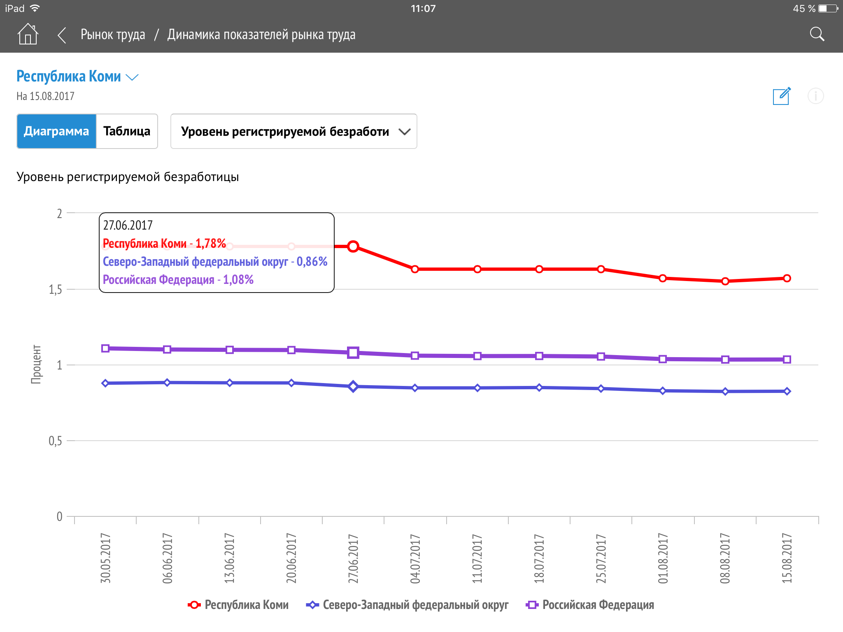Open the Уровень регистрируемой безработицы indicator dropdown
This screenshot has width=843, height=632.
point(285,132)
